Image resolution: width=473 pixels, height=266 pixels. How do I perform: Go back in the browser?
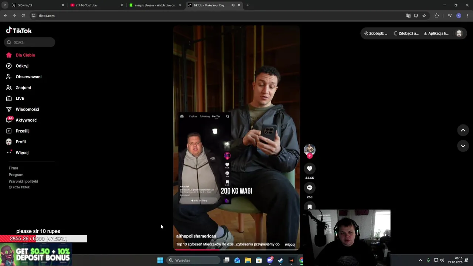point(5,16)
